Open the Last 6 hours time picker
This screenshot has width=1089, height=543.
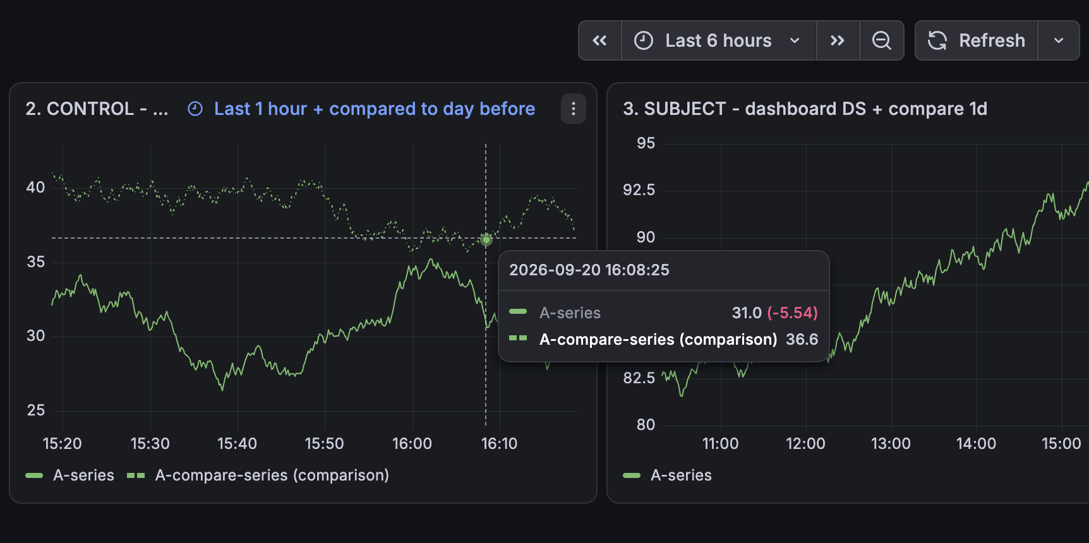coord(719,40)
